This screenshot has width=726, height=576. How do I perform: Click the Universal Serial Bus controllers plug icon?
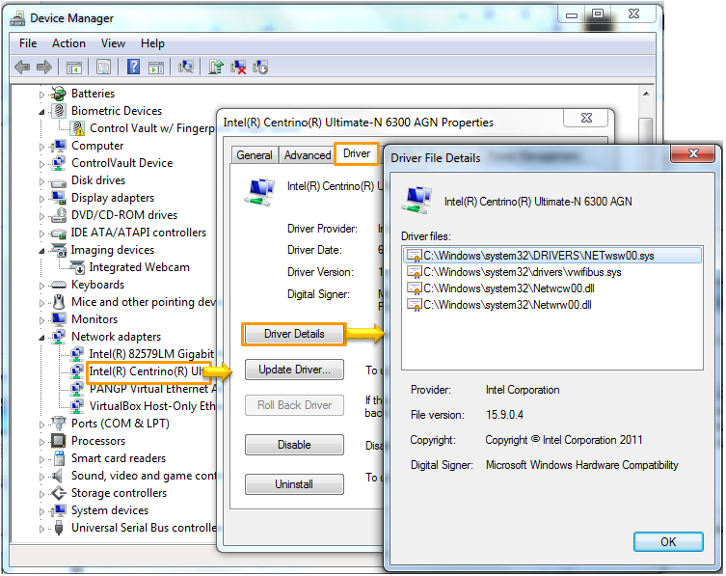(x=59, y=528)
